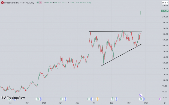Open the USD currency dropdown
The image size is (169, 105).
(165, 3)
